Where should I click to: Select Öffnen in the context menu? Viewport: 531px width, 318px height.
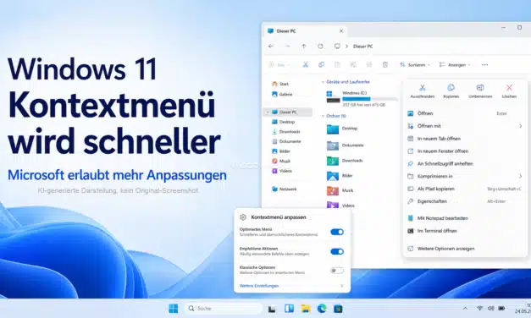[466, 113]
